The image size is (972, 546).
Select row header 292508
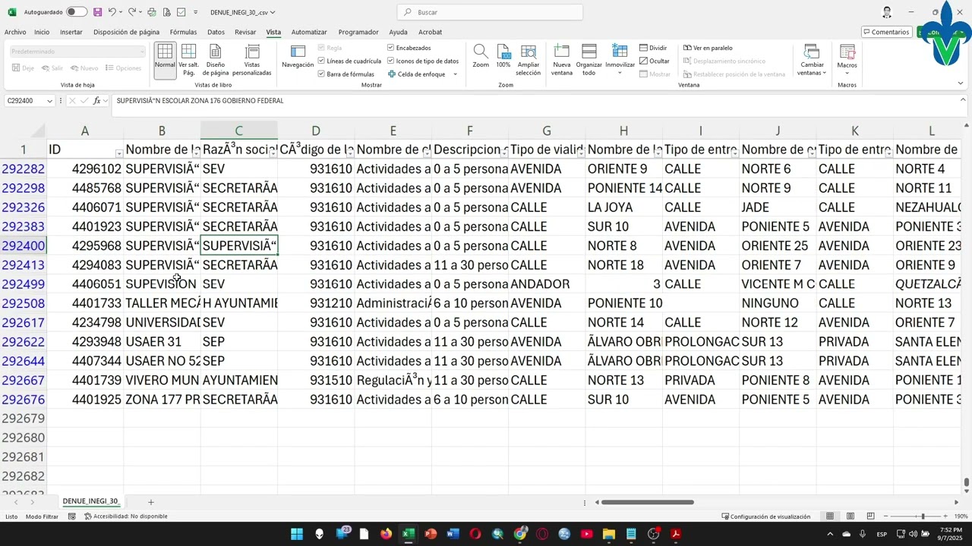coord(23,303)
